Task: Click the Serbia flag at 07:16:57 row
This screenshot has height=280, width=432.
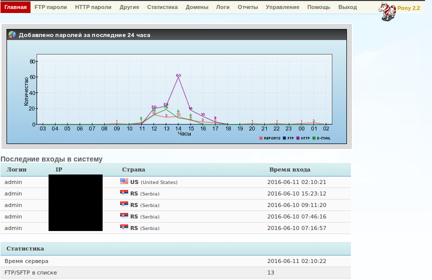Action: click(x=124, y=227)
